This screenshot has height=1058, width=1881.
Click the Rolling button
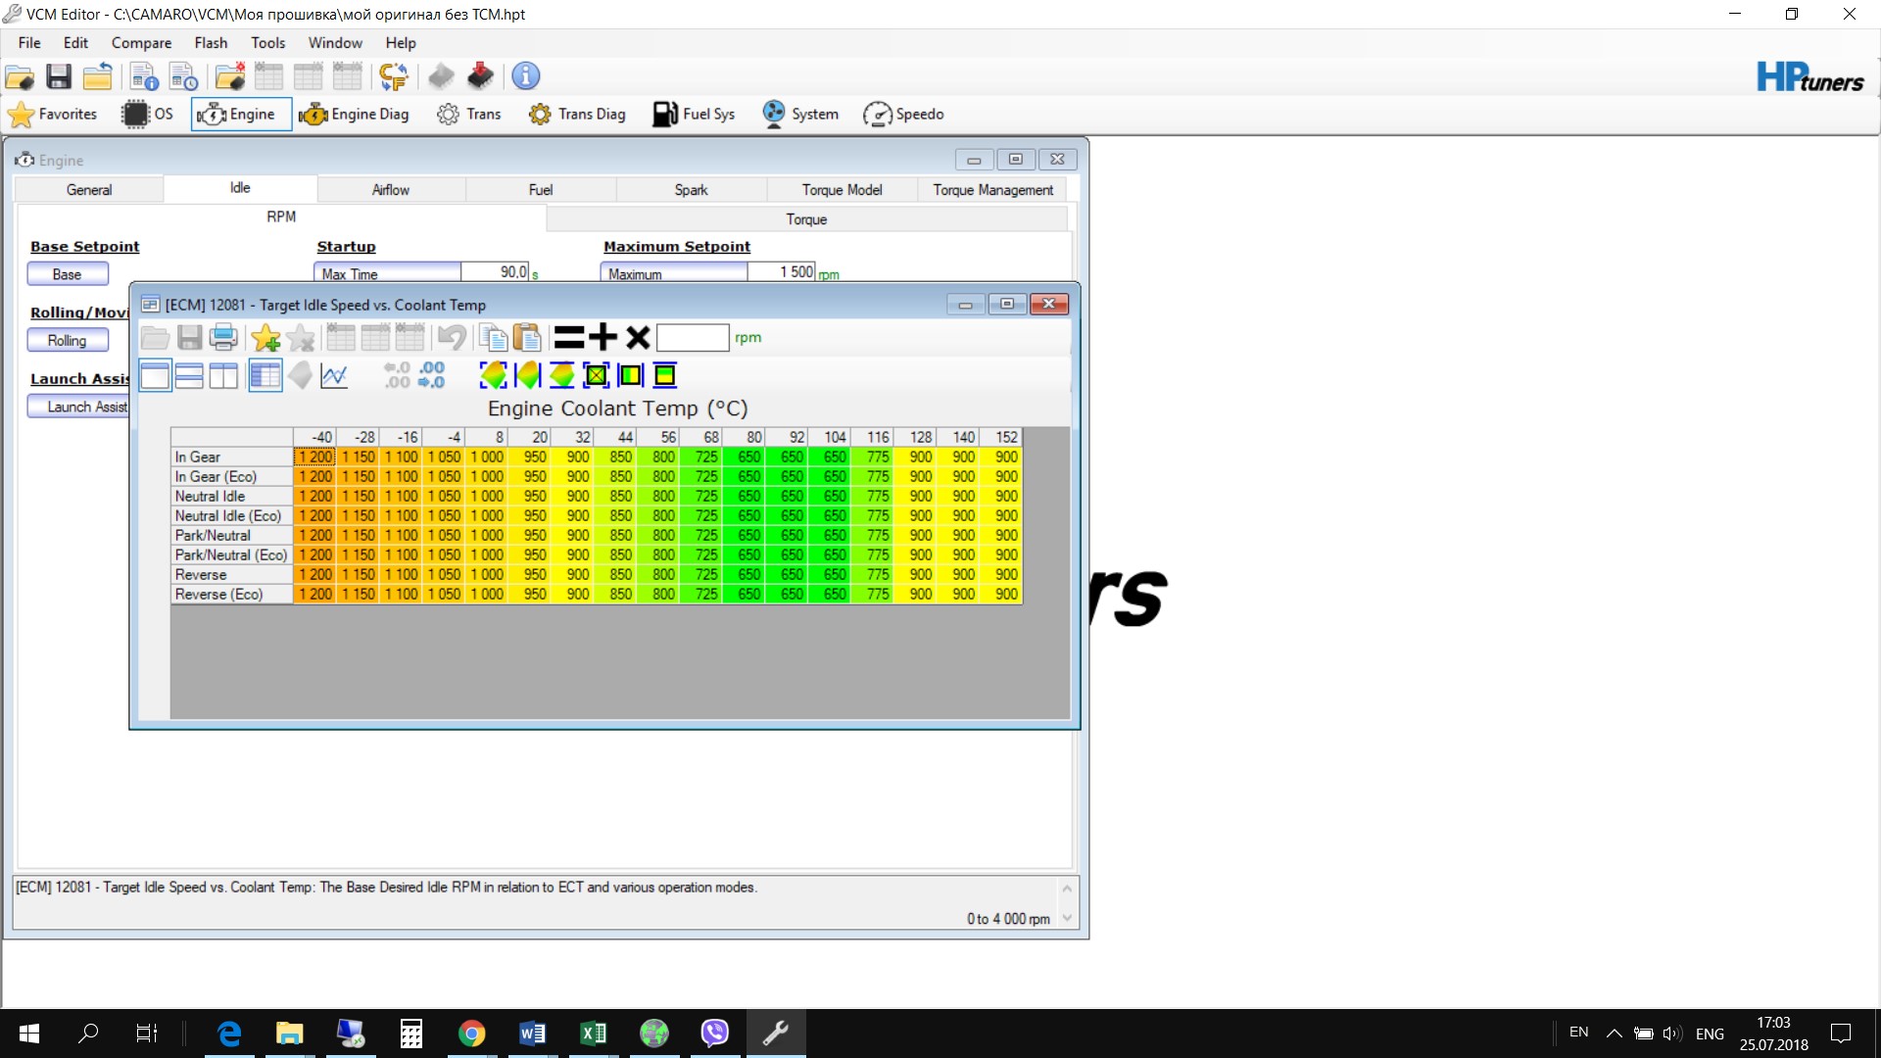[x=67, y=341]
